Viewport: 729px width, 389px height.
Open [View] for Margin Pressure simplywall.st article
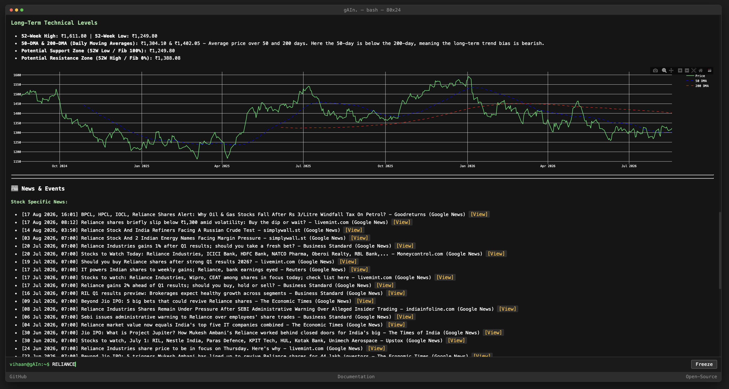click(360, 238)
